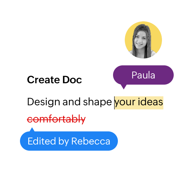
Task: Click the purple bubble's pointer tail
Action: pyautogui.click(x=124, y=87)
